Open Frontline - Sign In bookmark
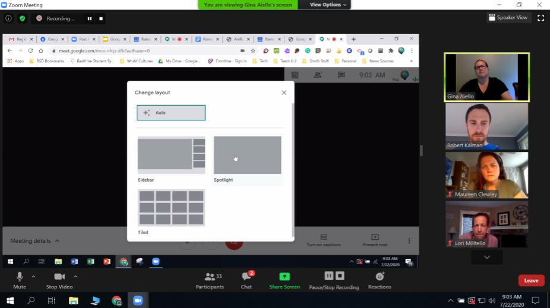This screenshot has width=550, height=308. pos(227,61)
